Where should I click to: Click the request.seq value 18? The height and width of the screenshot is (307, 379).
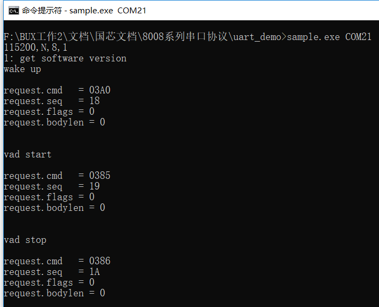point(94,101)
